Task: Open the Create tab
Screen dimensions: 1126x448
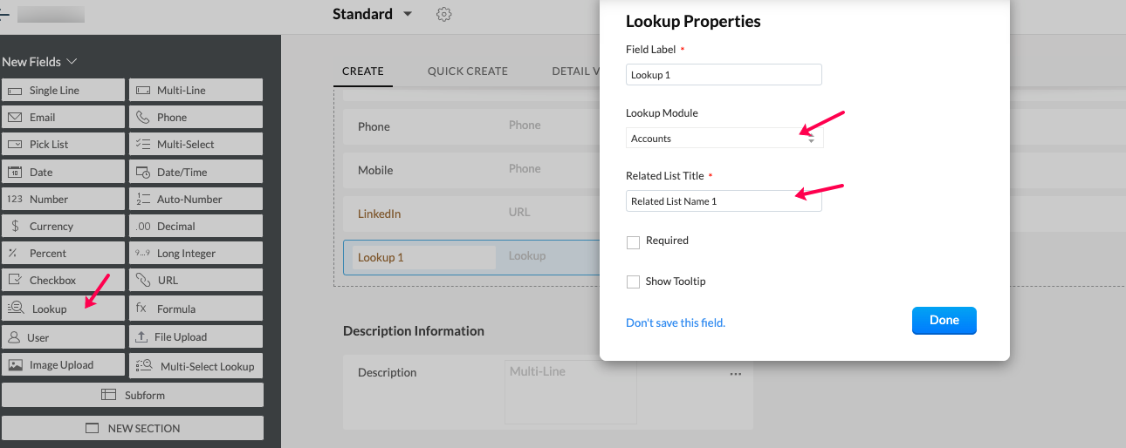Action: pos(363,71)
